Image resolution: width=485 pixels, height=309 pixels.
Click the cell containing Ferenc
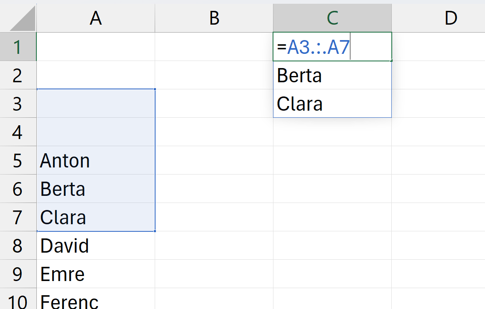96,301
